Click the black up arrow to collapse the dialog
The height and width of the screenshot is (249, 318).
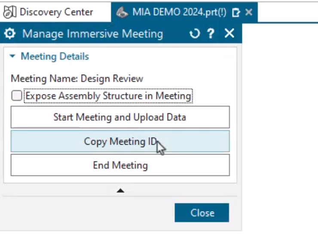[120, 190]
